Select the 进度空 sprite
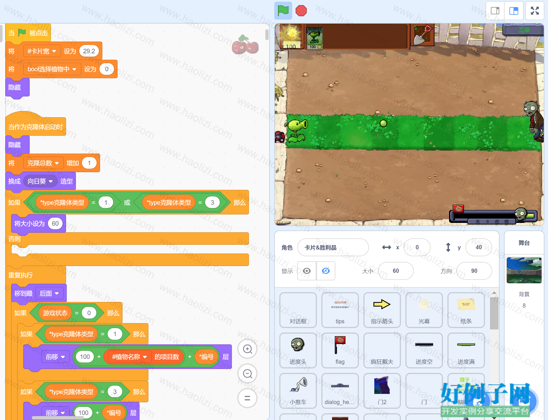Viewport: 548px width, 420px height. [424, 350]
